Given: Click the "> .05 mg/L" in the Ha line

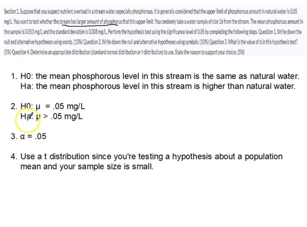Looking at the screenshot, I should coord(63,117).
